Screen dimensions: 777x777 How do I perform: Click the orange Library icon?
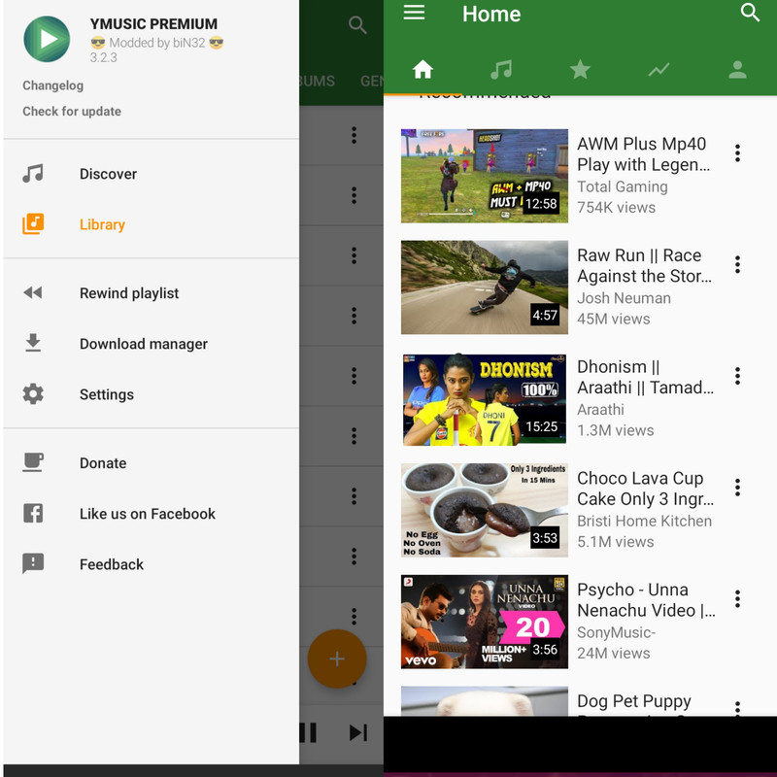point(33,224)
